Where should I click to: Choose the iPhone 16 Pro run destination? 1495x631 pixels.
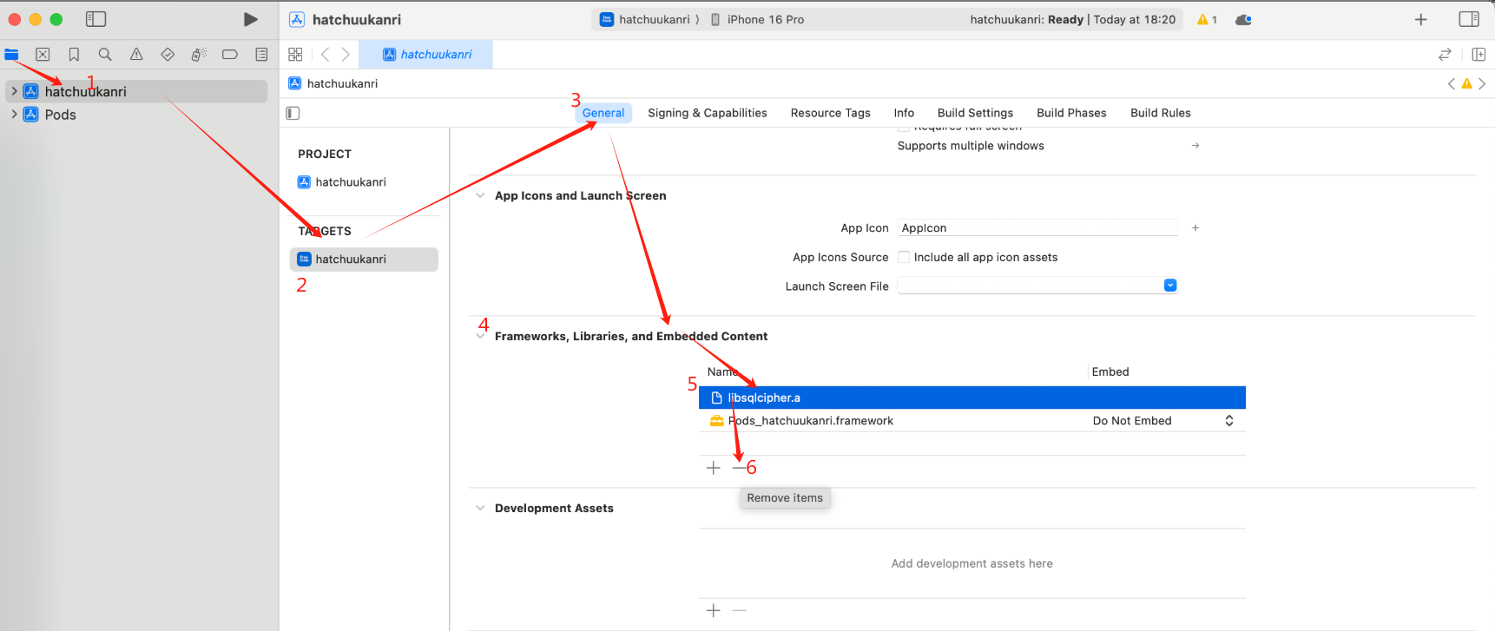coord(757,19)
